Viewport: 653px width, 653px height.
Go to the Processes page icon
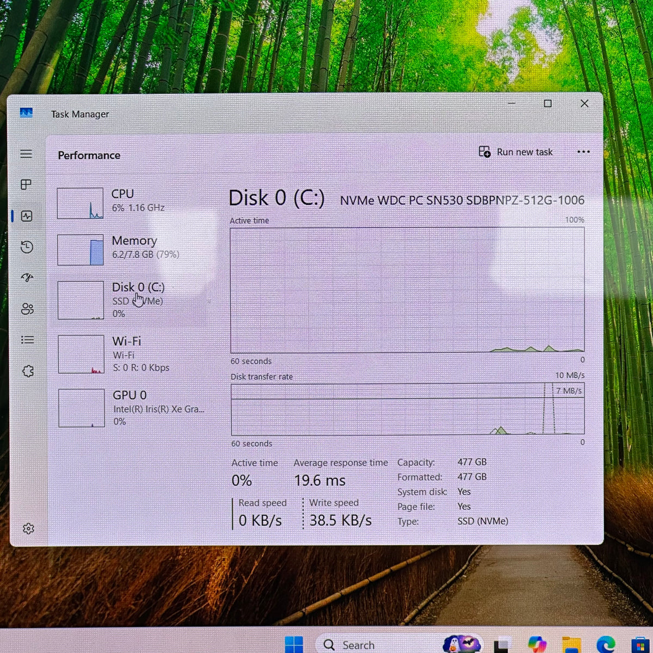tap(26, 184)
